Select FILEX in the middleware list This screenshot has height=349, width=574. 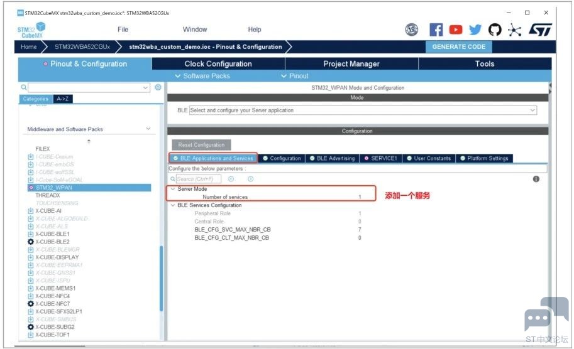tap(43, 149)
